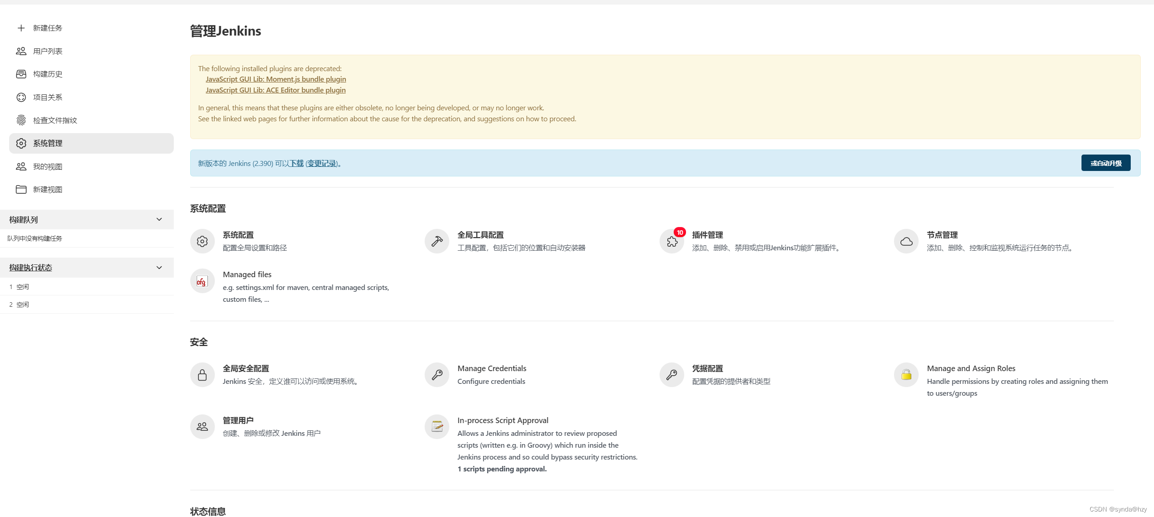
Task: Click the hammer icon of 全局工具配置
Action: click(437, 241)
